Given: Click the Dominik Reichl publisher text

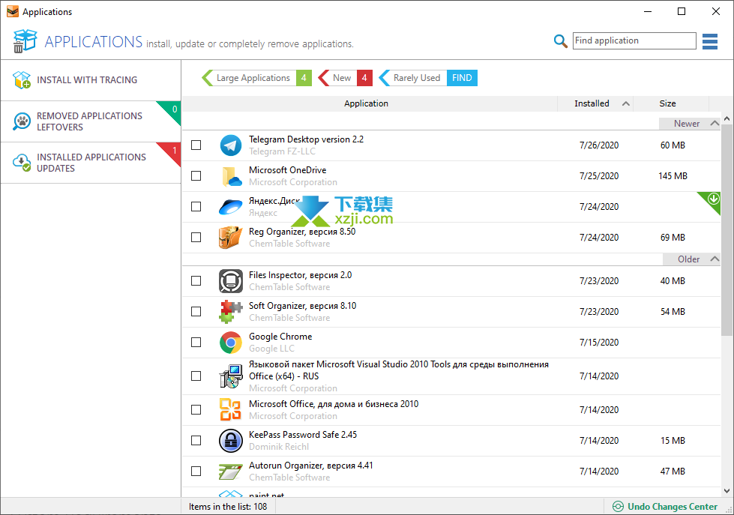Looking at the screenshot, I should point(278,447).
